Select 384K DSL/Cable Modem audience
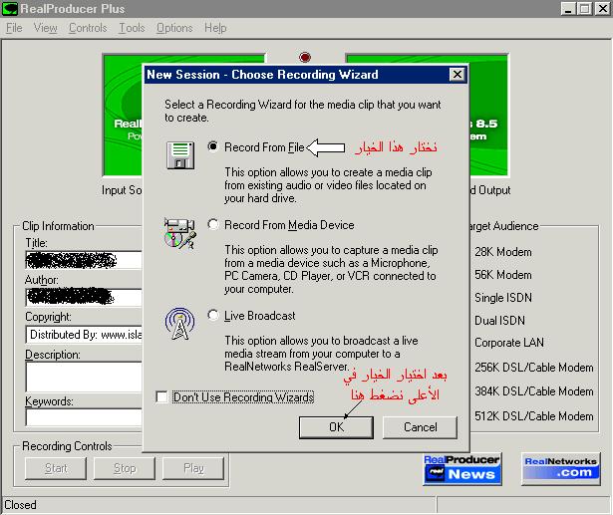The height and width of the screenshot is (515, 613). tap(534, 391)
